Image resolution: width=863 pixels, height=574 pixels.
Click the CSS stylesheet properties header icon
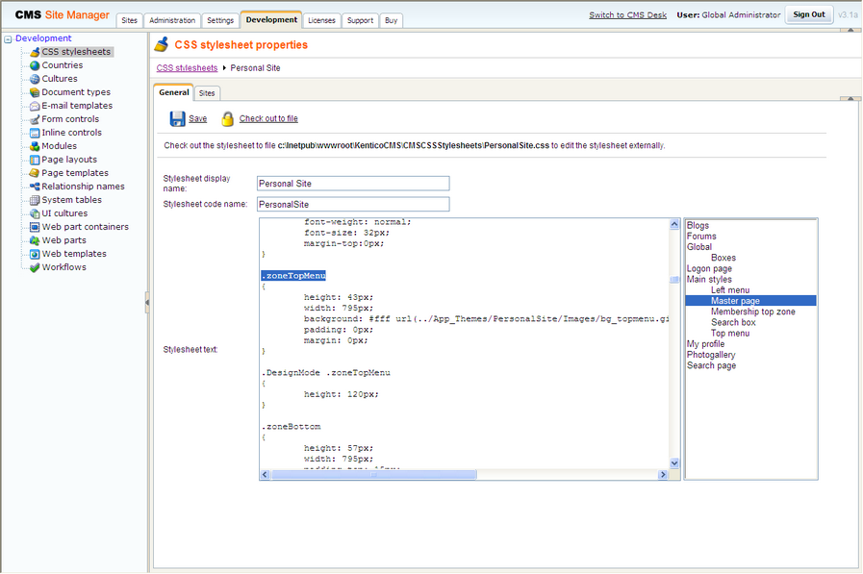[x=162, y=44]
